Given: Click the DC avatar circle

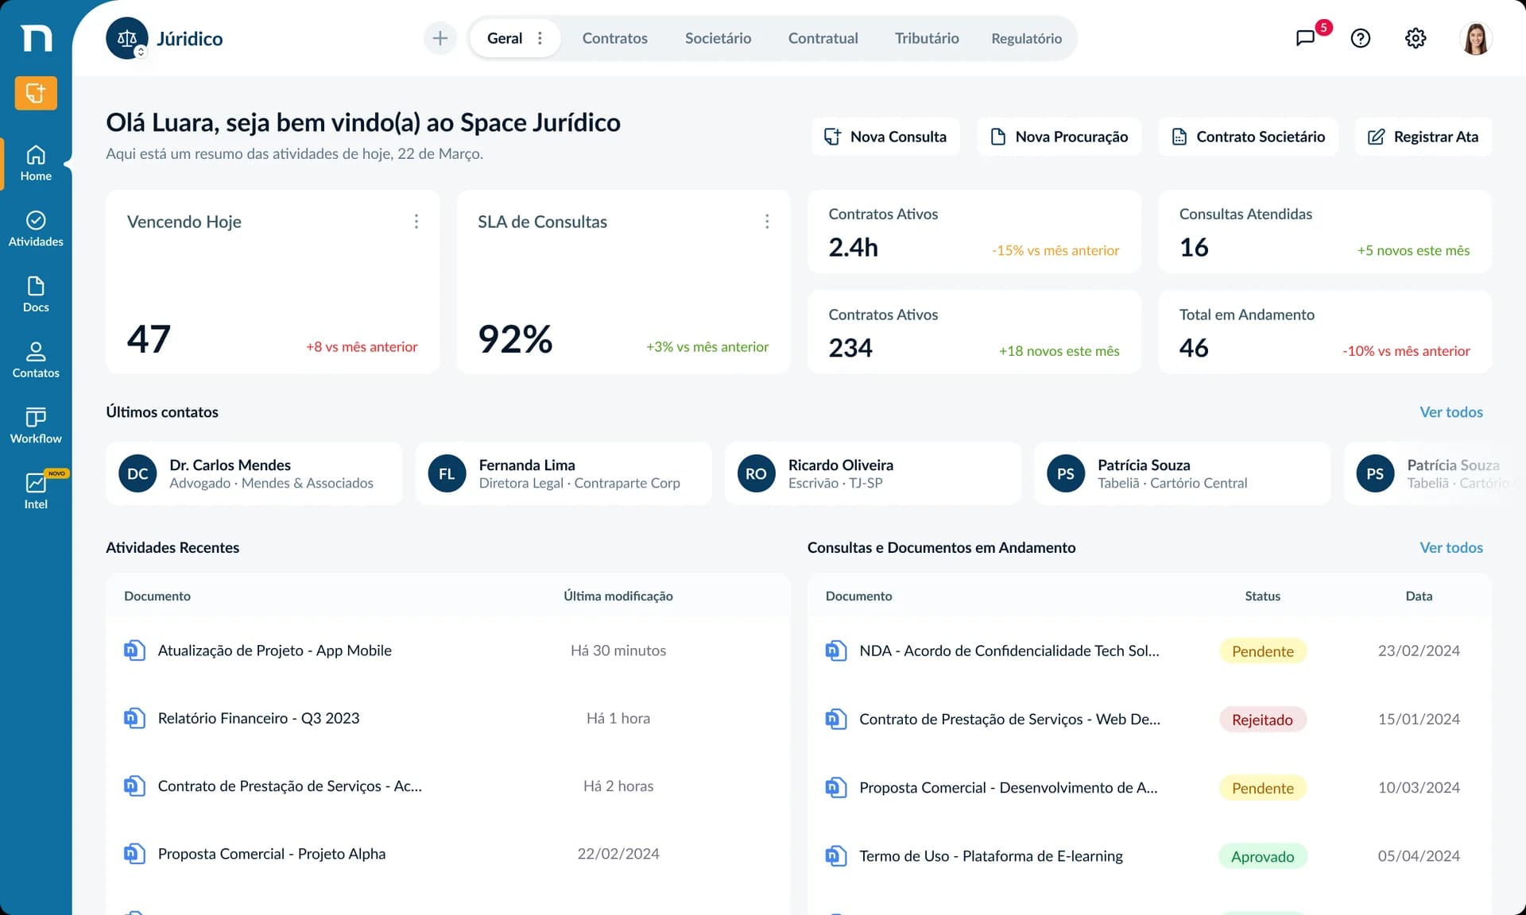Looking at the screenshot, I should tap(137, 473).
